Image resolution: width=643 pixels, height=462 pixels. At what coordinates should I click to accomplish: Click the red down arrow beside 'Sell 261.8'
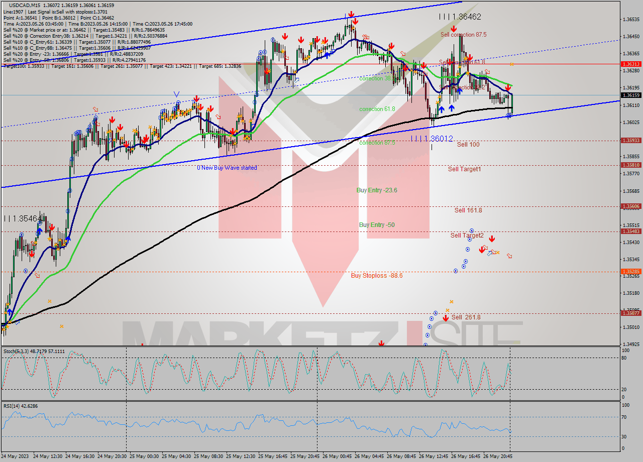pos(446,318)
